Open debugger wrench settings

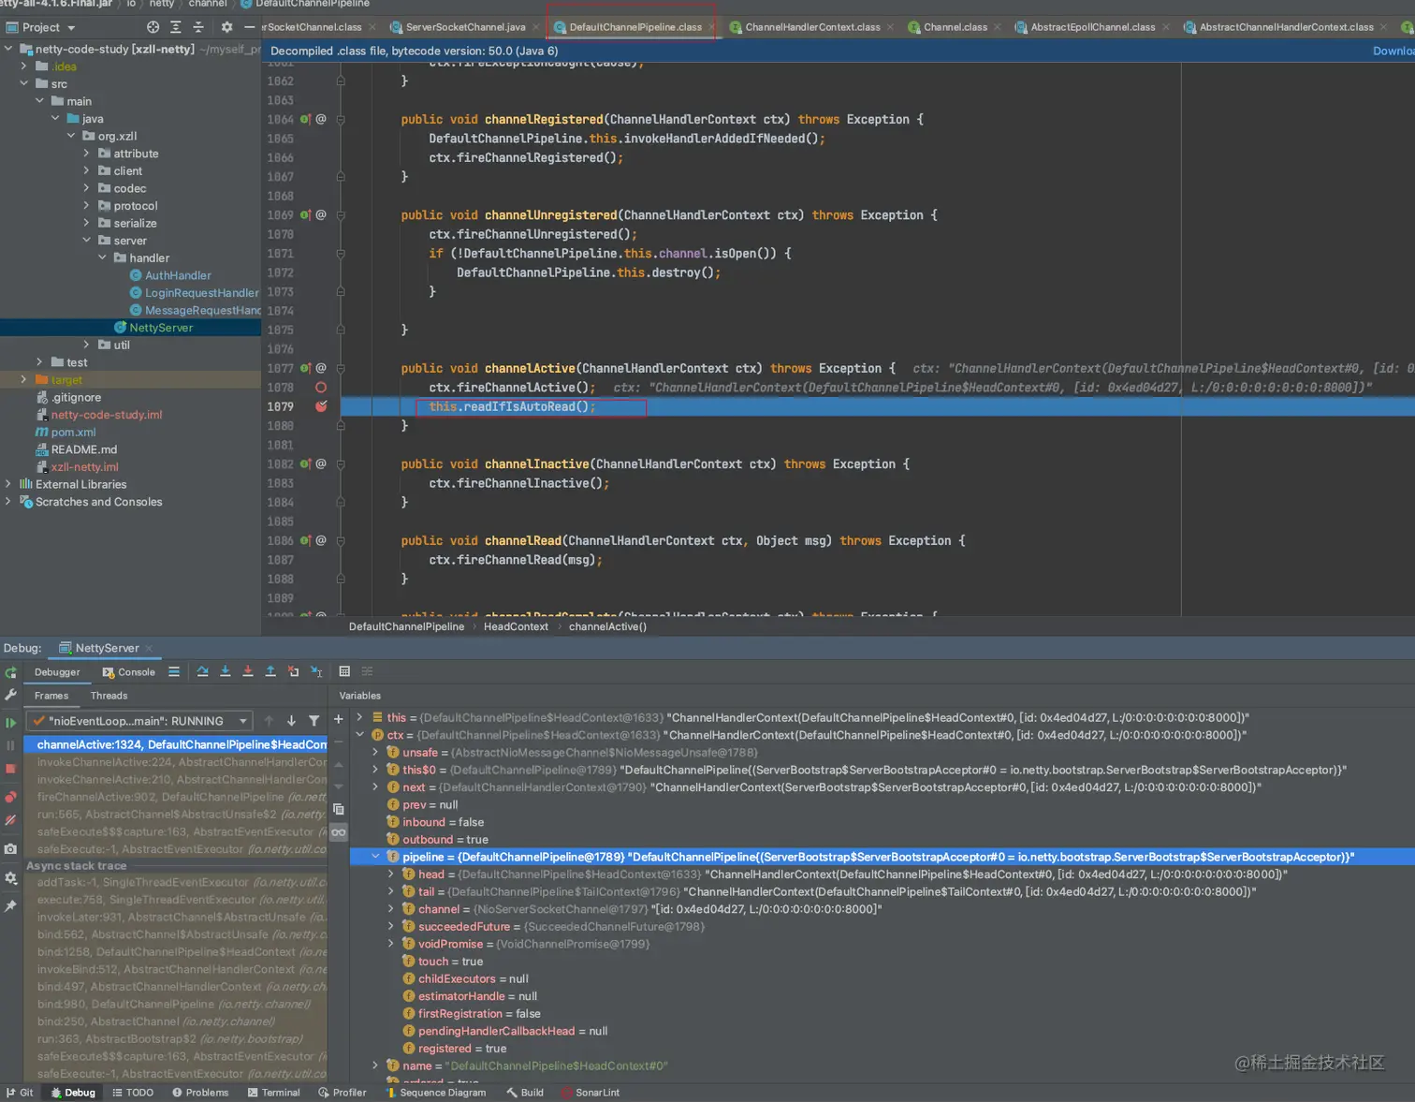tap(10, 695)
